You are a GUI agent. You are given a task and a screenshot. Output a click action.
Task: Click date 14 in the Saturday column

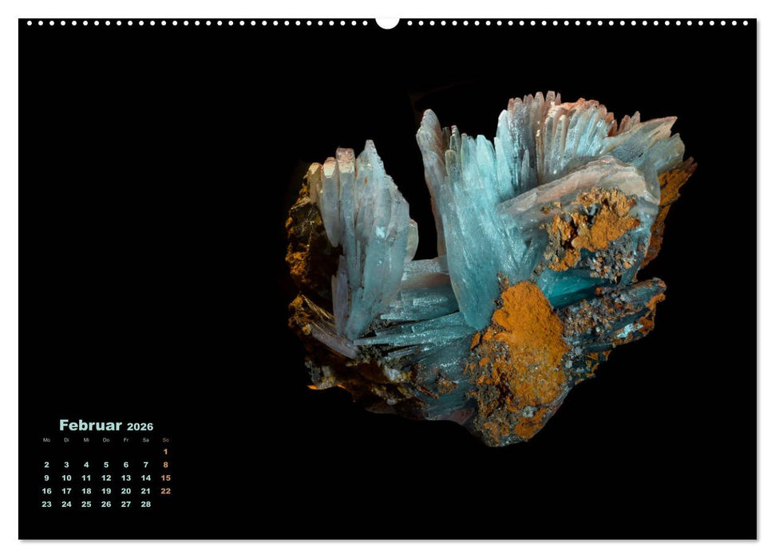coord(145,477)
